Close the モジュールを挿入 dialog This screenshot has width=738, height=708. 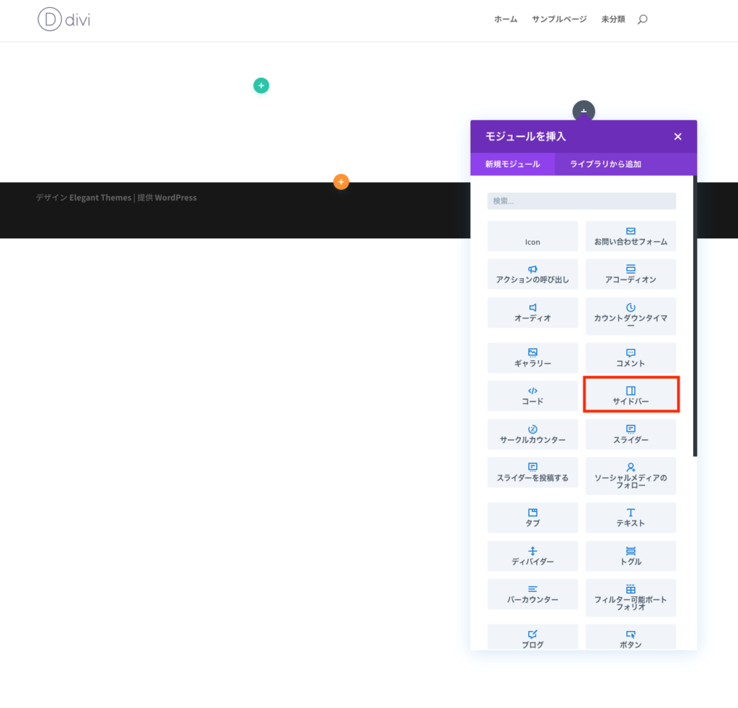click(x=677, y=137)
